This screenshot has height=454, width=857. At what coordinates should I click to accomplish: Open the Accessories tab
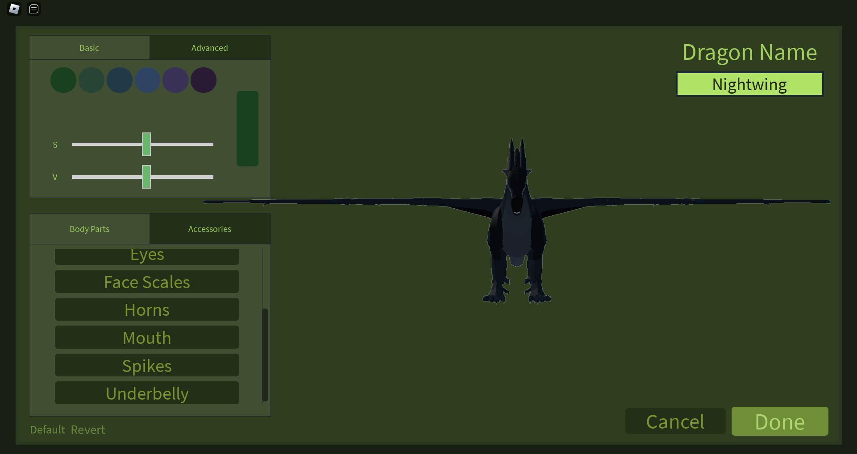(x=210, y=229)
